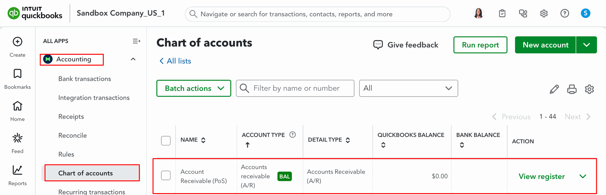The image size is (606, 195).
Task: Open Bank transactions menu item
Action: coord(85,79)
